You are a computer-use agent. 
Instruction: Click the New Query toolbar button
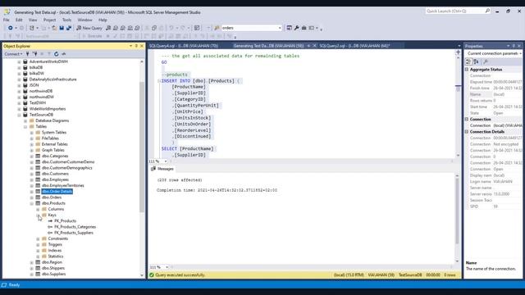(89, 28)
